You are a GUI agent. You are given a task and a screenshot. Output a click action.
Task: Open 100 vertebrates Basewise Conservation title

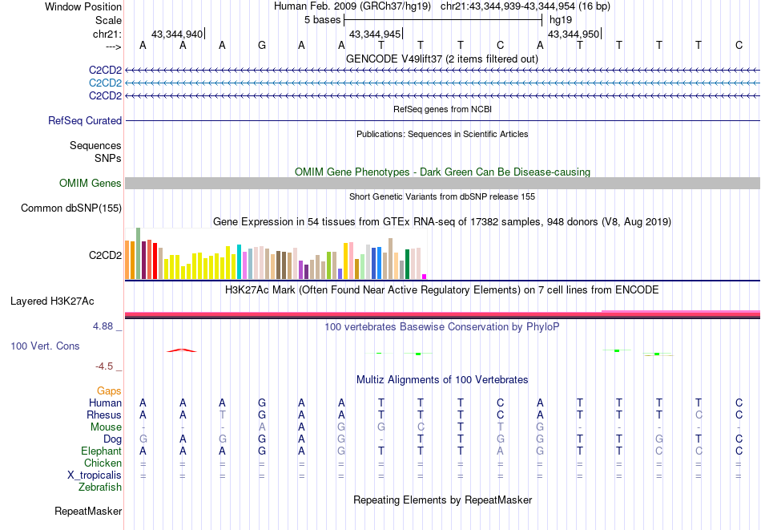pos(442,327)
